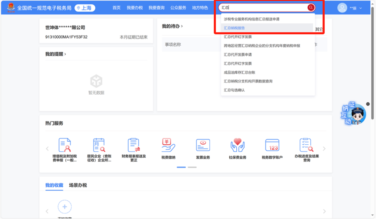The width and height of the screenshot is (376, 219).
Task: Click the plus icon to add favorite
Action: tap(65, 207)
